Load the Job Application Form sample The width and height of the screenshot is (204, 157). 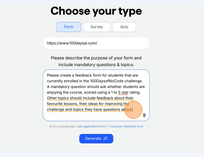point(91,126)
